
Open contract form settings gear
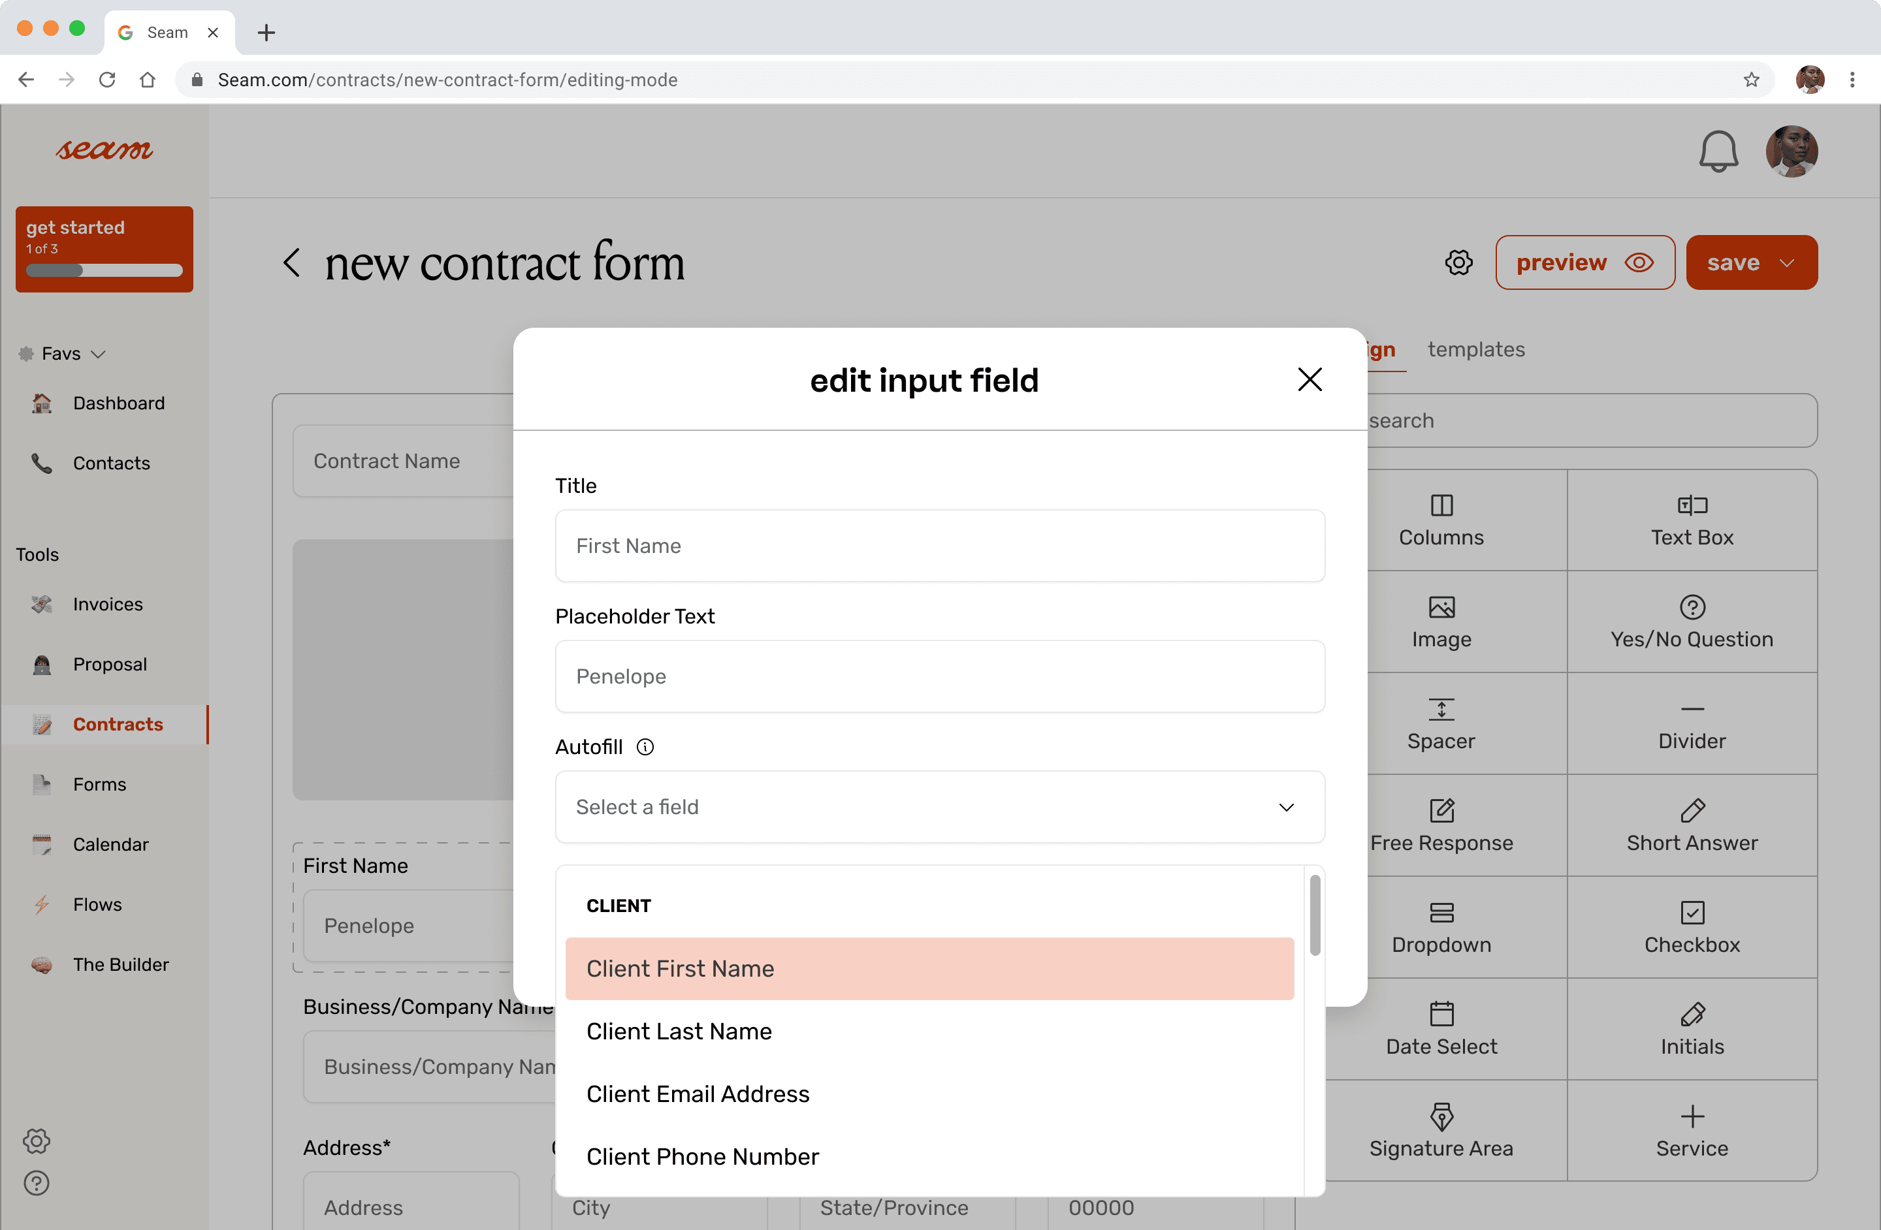1458,262
